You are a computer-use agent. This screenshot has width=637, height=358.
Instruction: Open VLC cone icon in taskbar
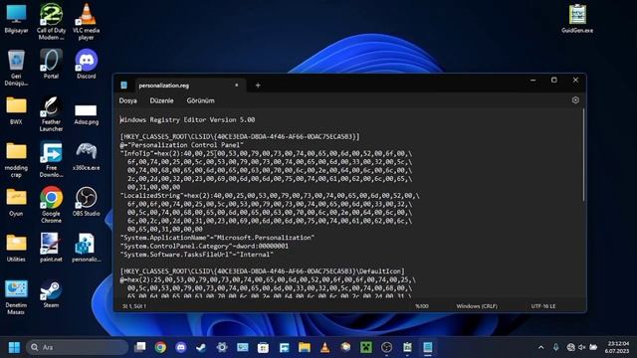click(x=325, y=347)
